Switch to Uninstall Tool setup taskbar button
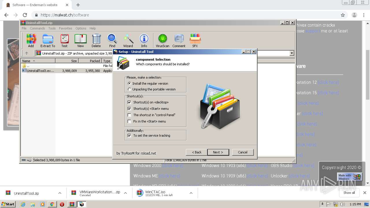Image resolution: width=370 pixels, height=208 pixels. click(82, 204)
